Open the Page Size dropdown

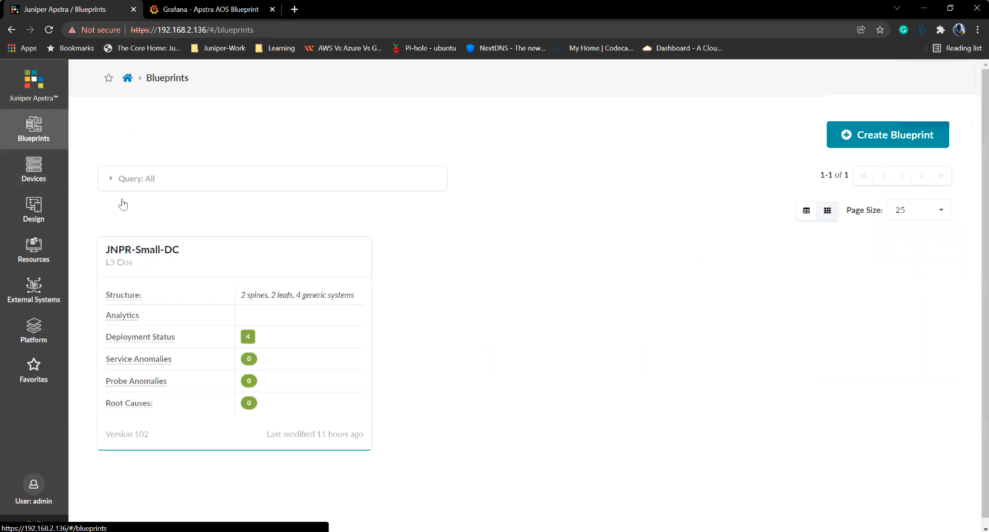click(919, 210)
